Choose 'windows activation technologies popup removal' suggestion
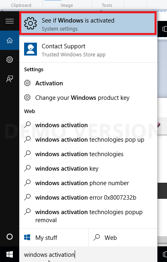Screen dimensions: 167x262 pyautogui.click(x=88, y=216)
